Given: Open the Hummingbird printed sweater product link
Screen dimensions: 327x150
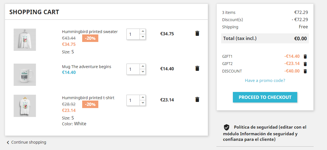Looking at the screenshot, I should click(90, 32).
